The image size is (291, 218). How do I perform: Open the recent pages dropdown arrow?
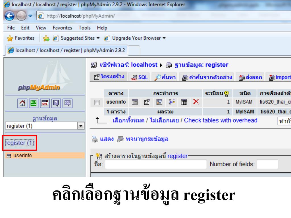30,16
